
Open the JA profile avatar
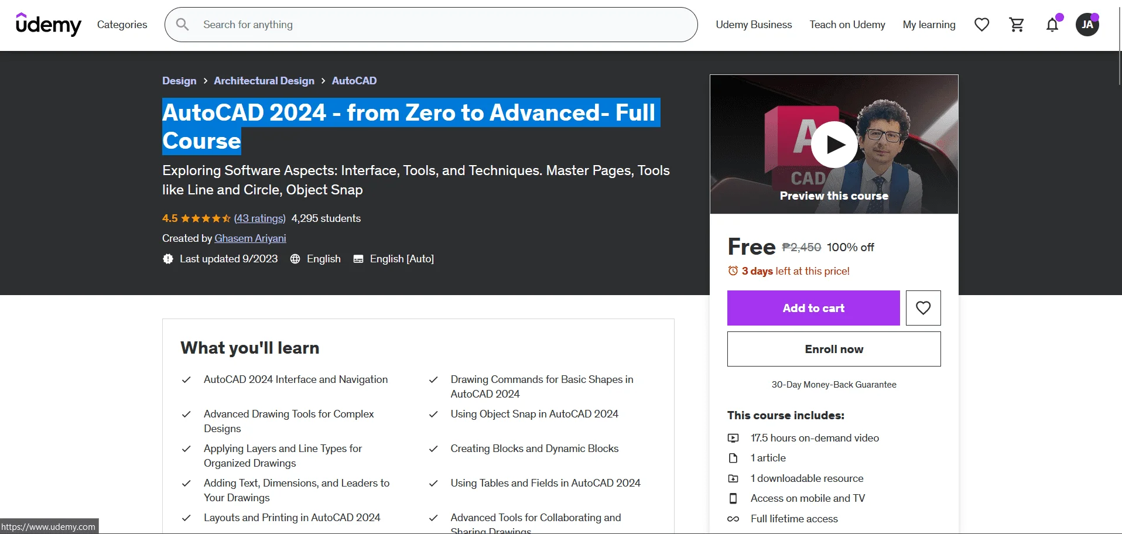(x=1087, y=25)
